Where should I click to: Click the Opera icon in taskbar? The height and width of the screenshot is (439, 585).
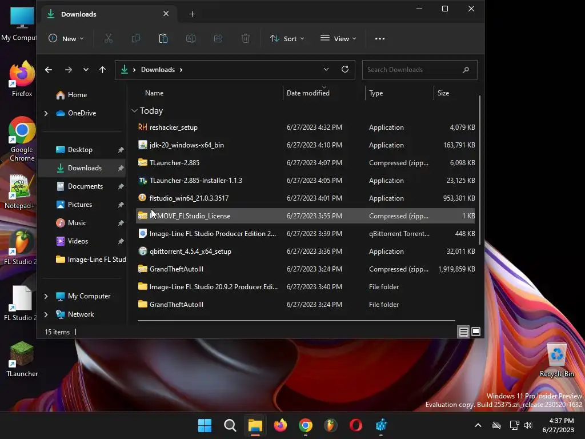(355, 425)
